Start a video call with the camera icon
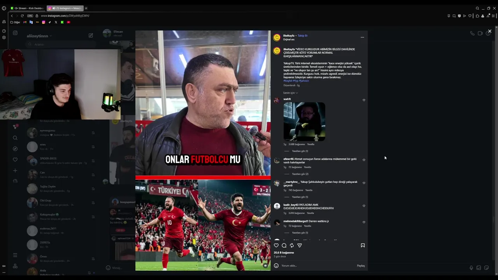Screen dimensions: 498x280 (x=480, y=33)
